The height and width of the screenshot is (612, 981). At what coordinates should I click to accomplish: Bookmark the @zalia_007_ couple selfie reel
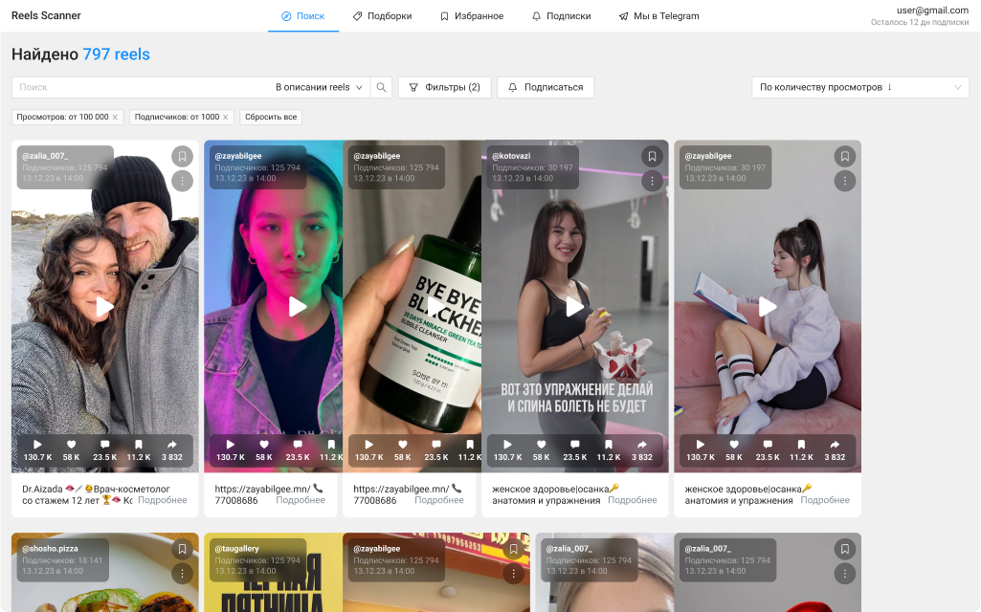click(182, 156)
